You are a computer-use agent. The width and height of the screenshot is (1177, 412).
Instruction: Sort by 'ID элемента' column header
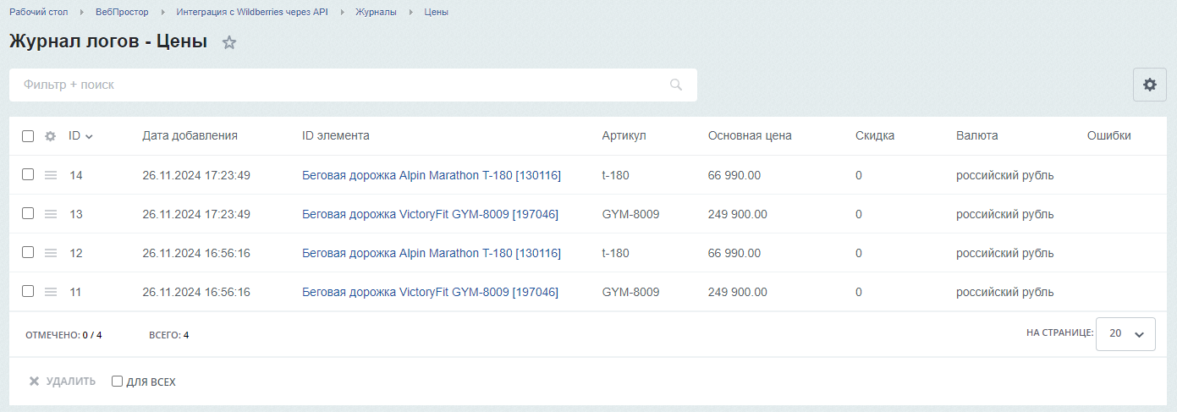click(336, 135)
